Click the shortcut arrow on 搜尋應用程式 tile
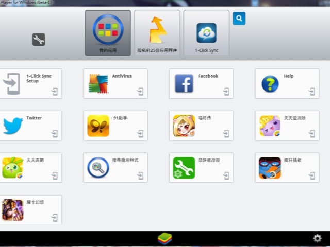Image resolution: width=330 pixels, height=247 pixels. [140, 176]
